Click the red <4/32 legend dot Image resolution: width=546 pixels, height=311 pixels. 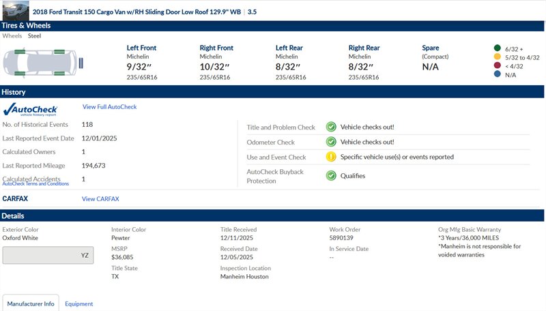pyautogui.click(x=496, y=66)
